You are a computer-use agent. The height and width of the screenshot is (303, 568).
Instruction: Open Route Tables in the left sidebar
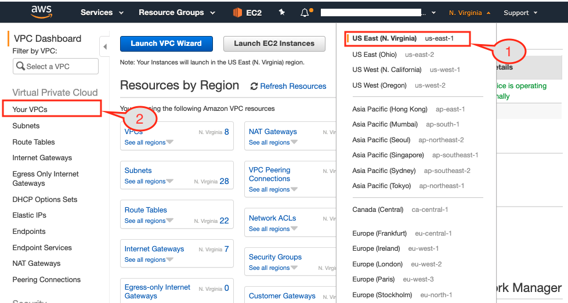34,142
